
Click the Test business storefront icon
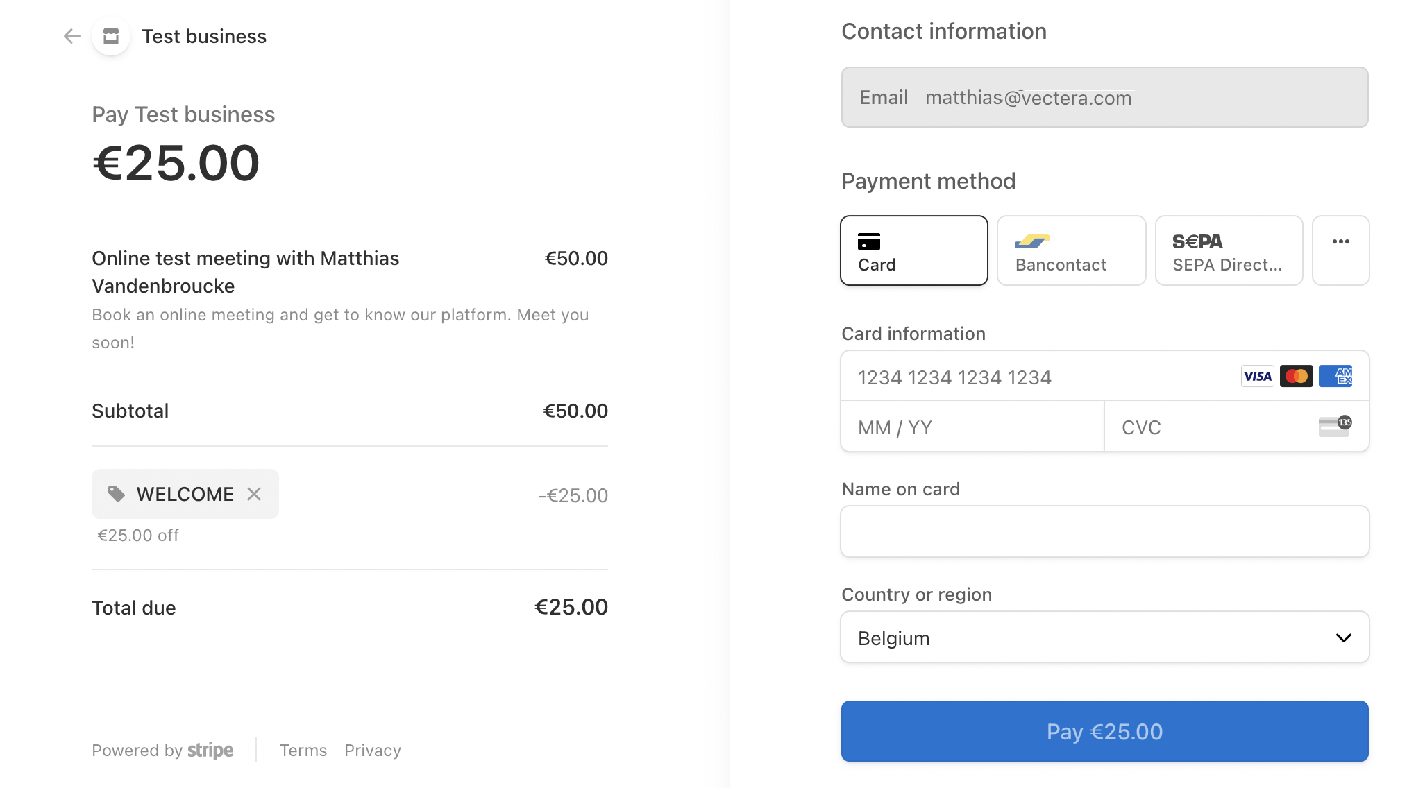click(x=111, y=36)
